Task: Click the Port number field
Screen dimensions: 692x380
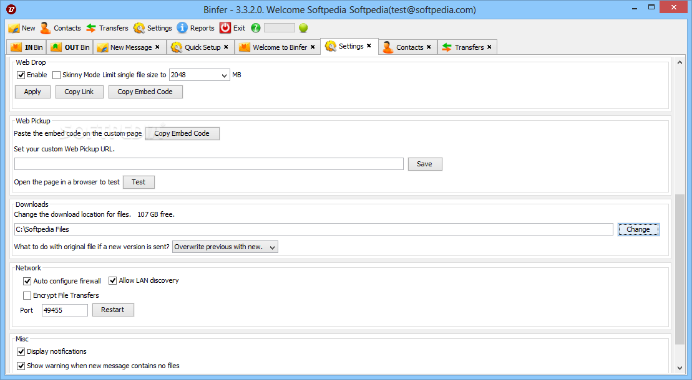Action: [x=65, y=310]
